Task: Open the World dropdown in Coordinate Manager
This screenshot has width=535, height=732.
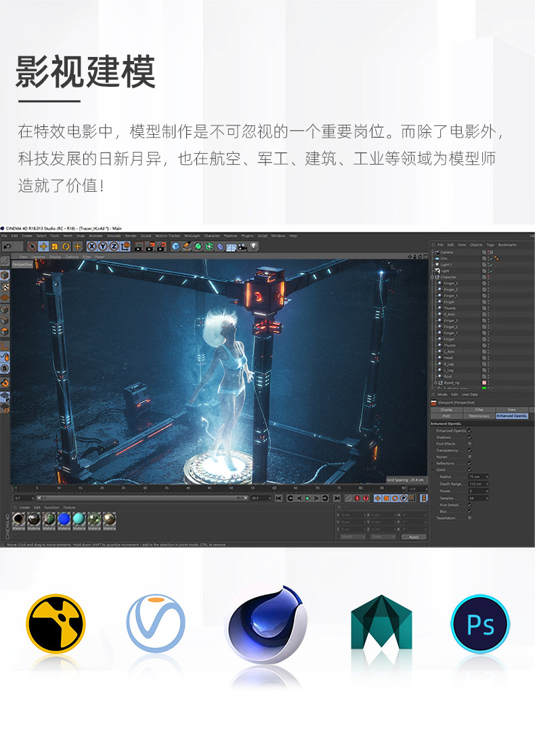Action: click(x=353, y=537)
